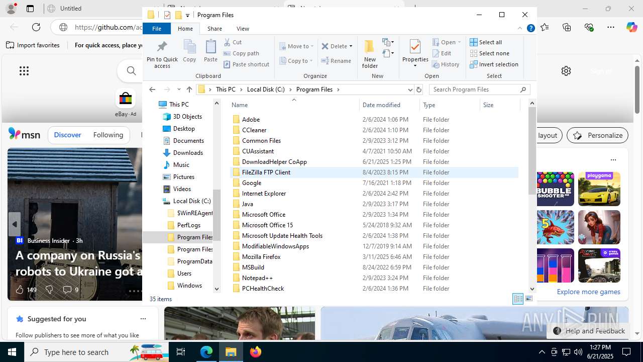Open the Edge apps grid icon

(24, 71)
